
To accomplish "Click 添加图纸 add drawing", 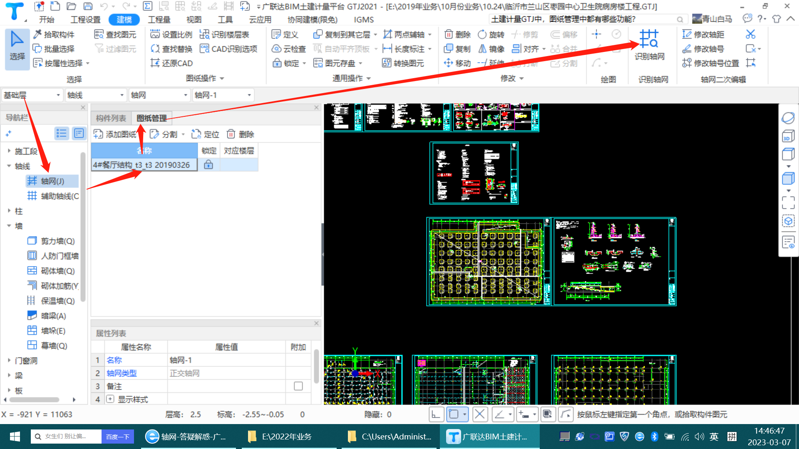I will click(x=115, y=134).
